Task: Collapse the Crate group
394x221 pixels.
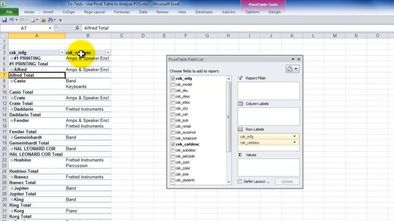Action: click(x=12, y=98)
